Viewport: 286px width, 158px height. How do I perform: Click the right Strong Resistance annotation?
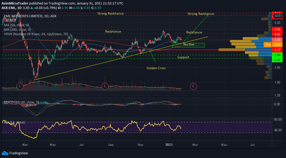point(201,14)
